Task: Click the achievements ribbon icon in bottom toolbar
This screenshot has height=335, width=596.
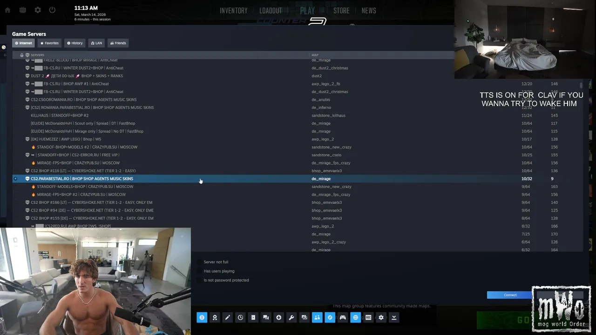Action: [x=215, y=317]
